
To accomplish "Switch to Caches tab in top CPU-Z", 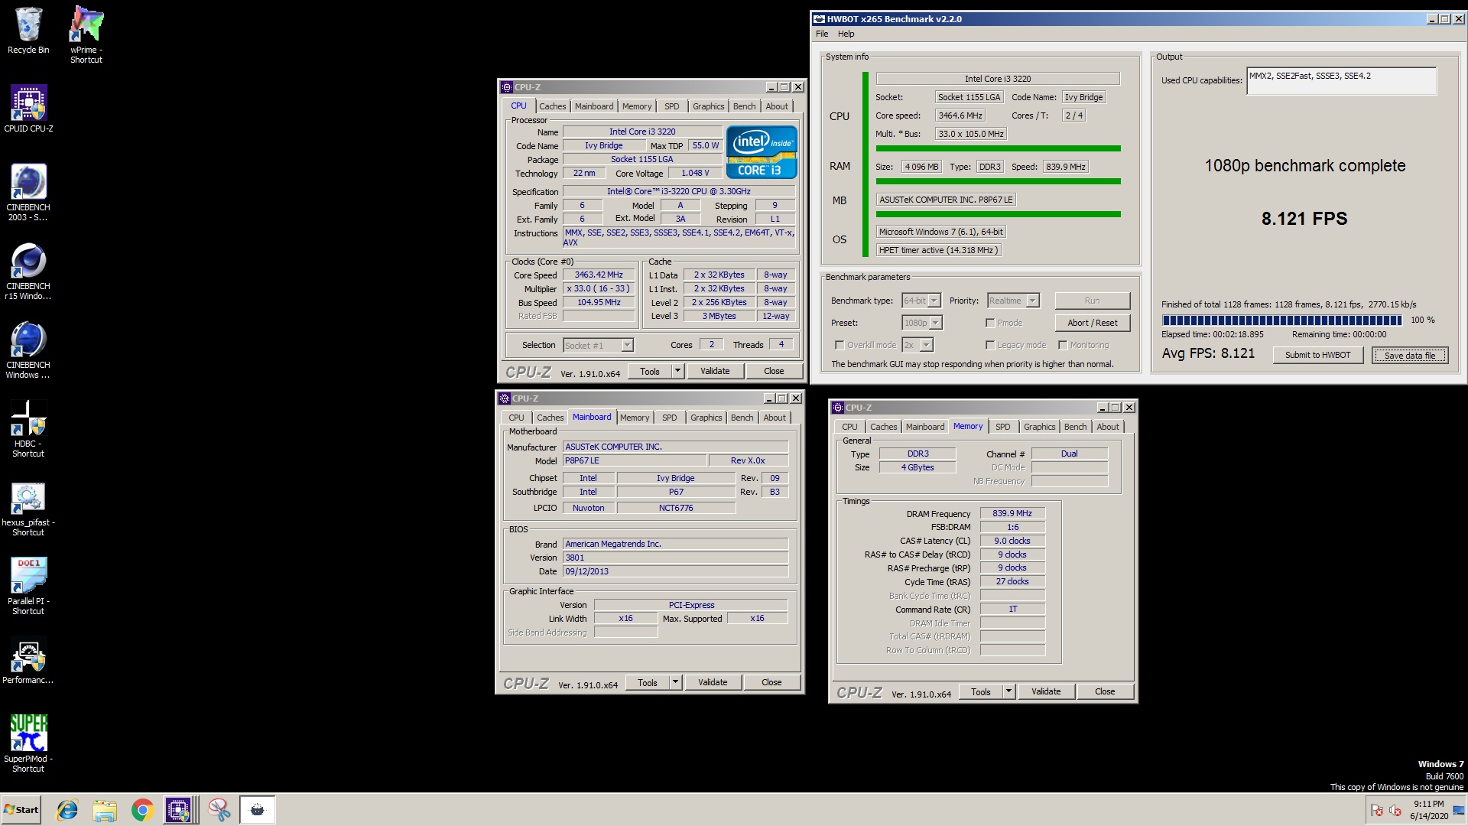I will click(552, 106).
